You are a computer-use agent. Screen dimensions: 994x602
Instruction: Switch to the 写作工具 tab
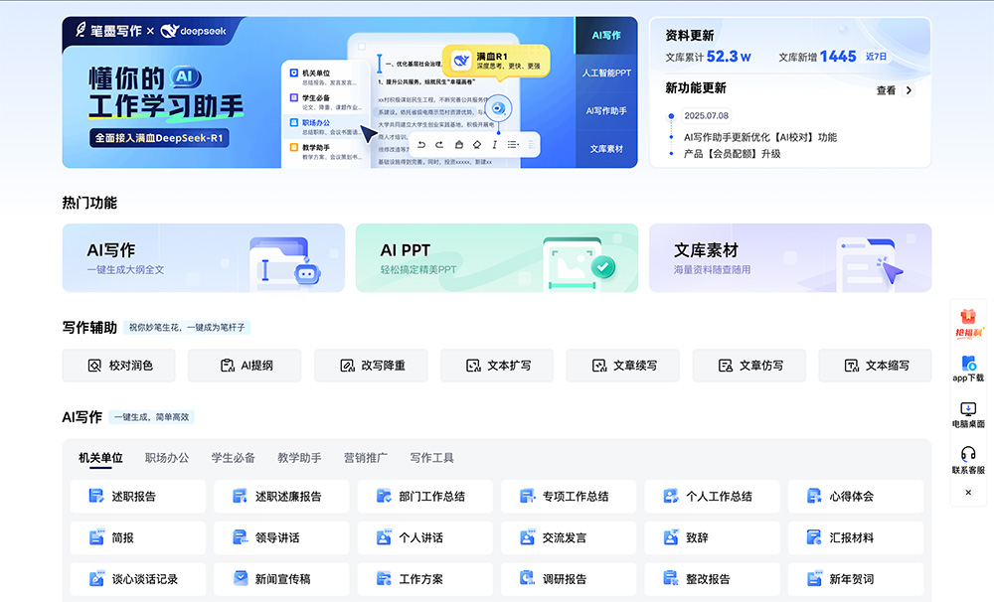tap(431, 458)
